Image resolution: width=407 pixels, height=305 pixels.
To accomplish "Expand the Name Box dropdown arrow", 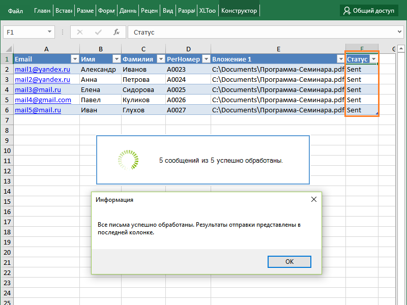I will click(50, 32).
